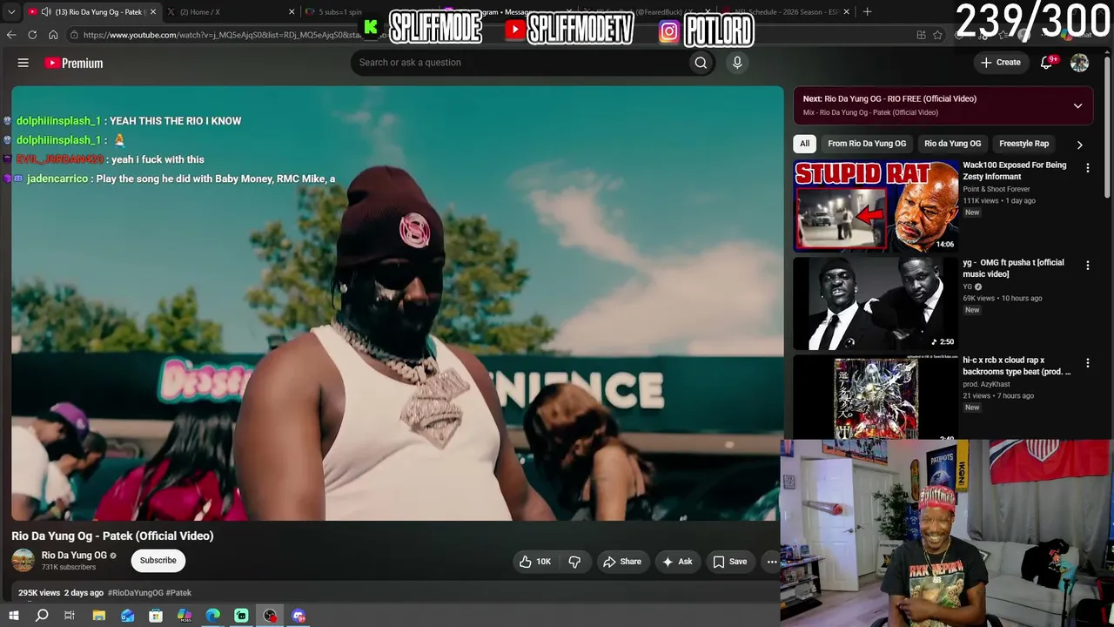Open the STUPID RAT video thumbnail
The image size is (1114, 627).
coord(876,206)
